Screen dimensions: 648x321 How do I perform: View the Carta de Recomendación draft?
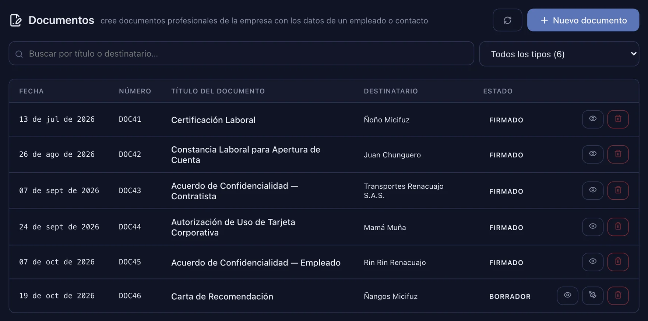point(567,296)
